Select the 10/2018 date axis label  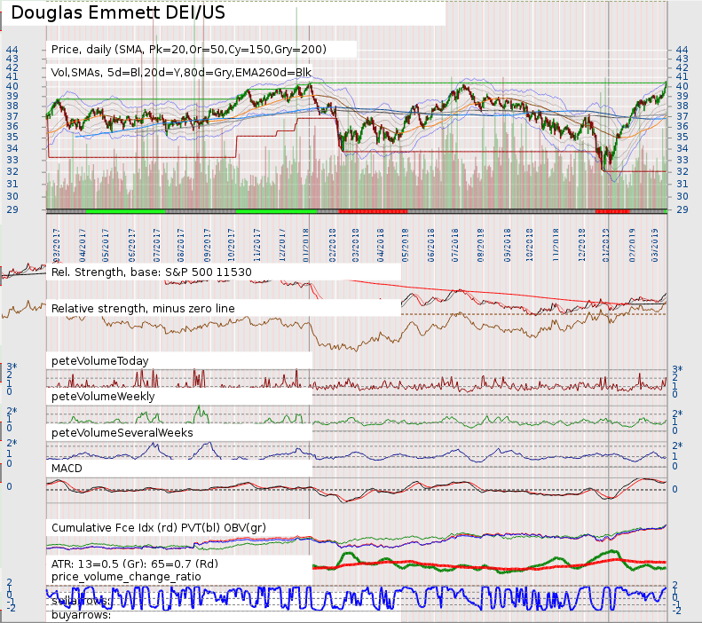point(529,245)
